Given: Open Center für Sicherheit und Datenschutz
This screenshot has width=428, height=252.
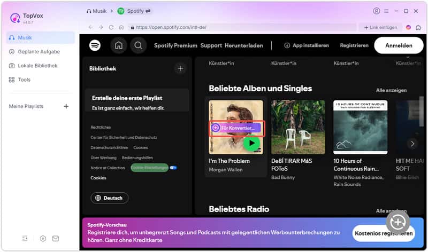Looking at the screenshot, I should coord(124,137).
